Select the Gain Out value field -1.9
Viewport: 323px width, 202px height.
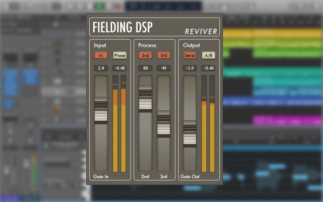point(190,68)
